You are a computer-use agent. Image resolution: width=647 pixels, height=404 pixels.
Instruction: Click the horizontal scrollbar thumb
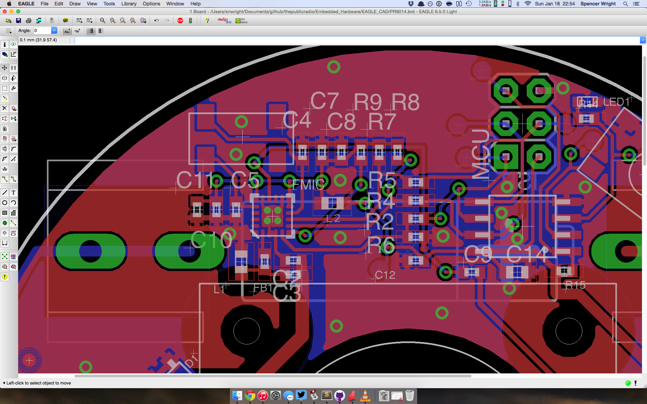[x=273, y=376]
